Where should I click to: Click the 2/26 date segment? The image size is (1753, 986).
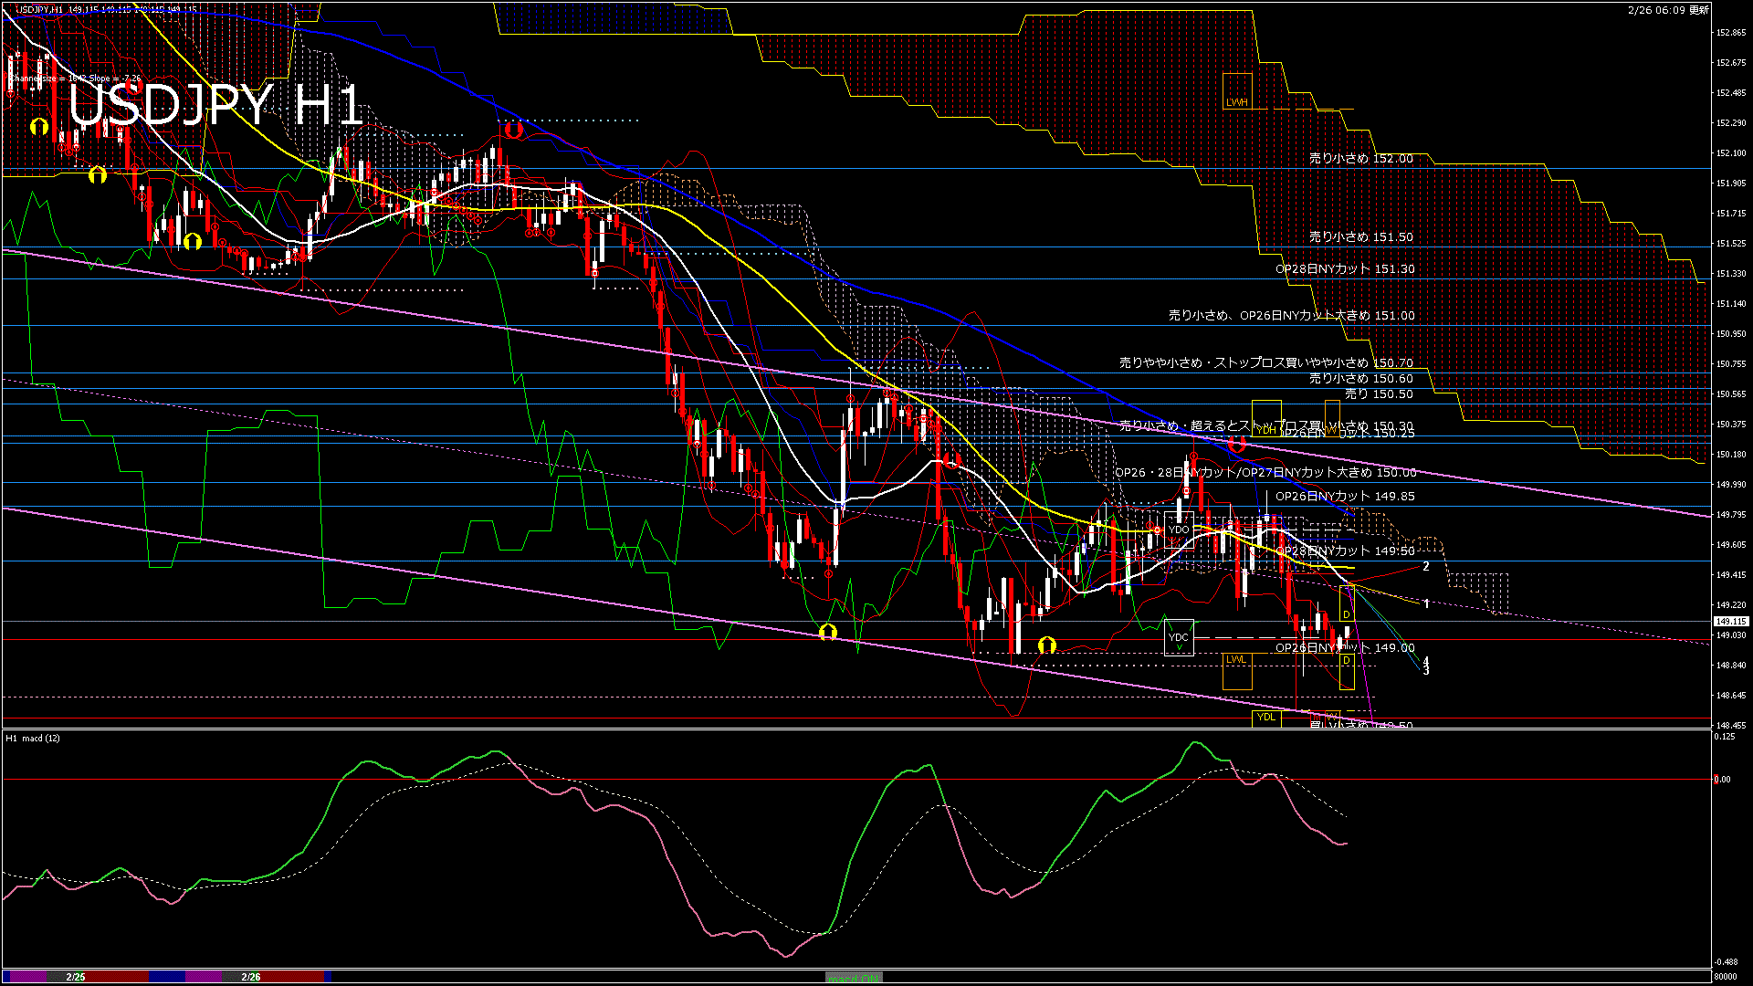pyautogui.click(x=251, y=977)
